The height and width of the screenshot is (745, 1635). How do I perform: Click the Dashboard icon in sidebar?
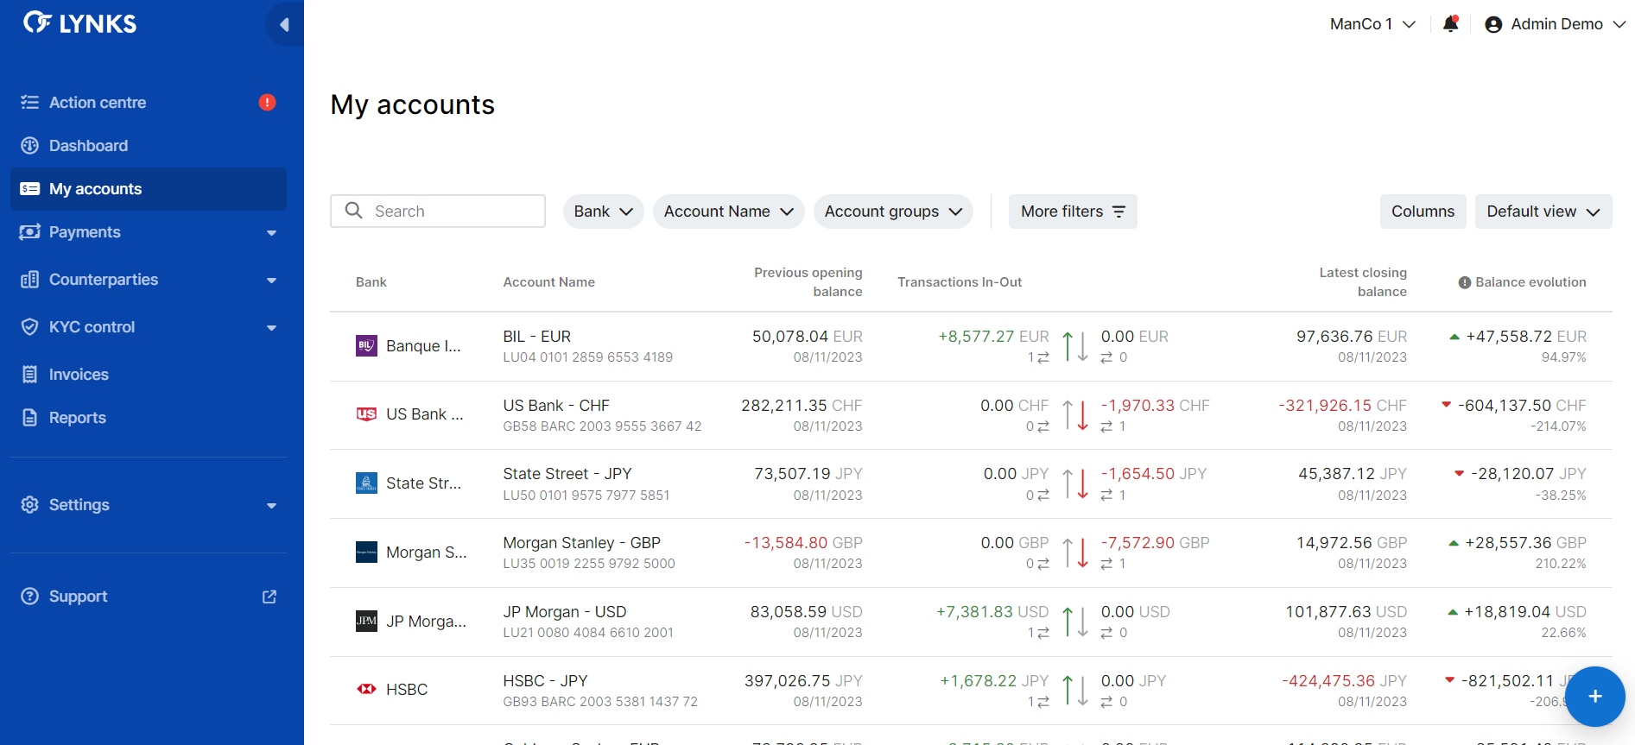[30, 146]
